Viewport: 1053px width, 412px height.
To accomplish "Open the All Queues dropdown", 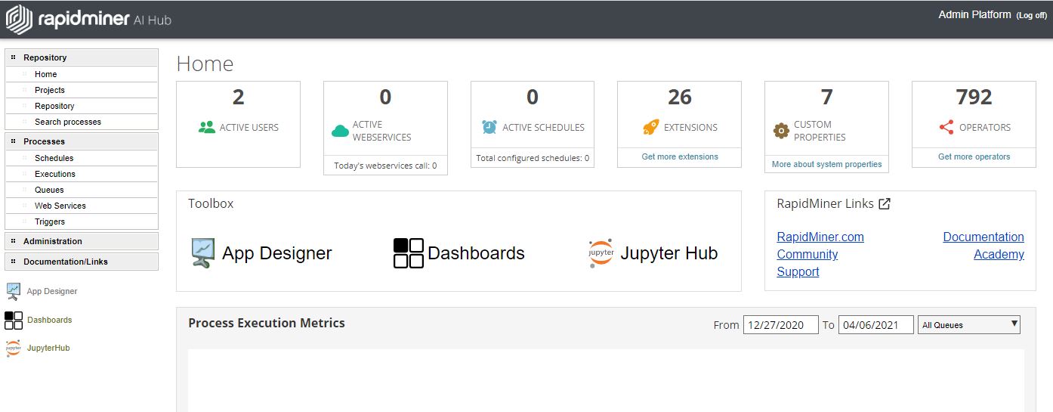I will pyautogui.click(x=969, y=324).
